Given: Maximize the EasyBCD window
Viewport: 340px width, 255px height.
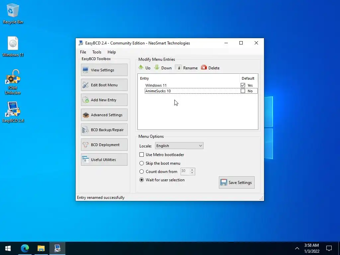Looking at the screenshot, I should pyautogui.click(x=241, y=43).
